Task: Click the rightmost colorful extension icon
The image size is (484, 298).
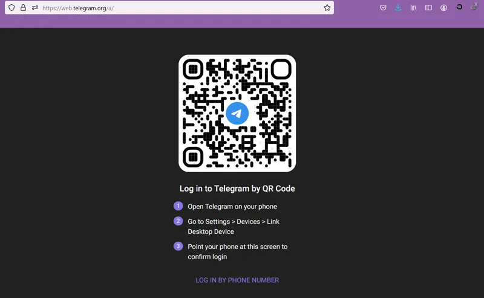Action: (474, 7)
